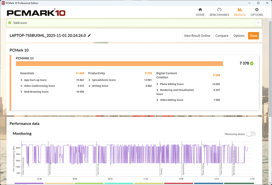Click the dark blue legend color bar below the chart
The width and height of the screenshot is (272, 185).
click(x=208, y=183)
